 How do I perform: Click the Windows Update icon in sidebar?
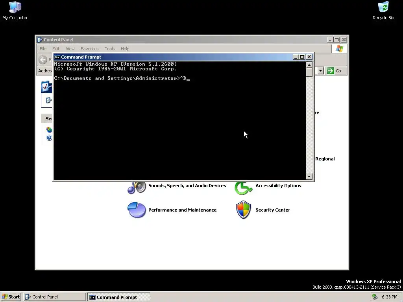click(49, 130)
